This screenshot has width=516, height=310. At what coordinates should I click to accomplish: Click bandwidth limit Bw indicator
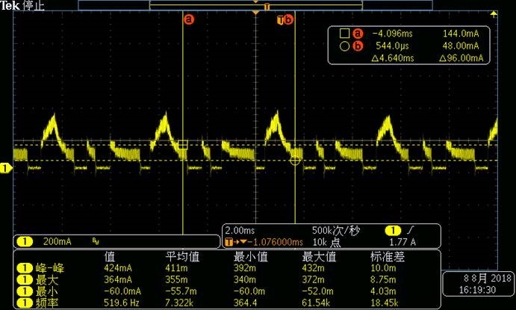tap(96, 242)
